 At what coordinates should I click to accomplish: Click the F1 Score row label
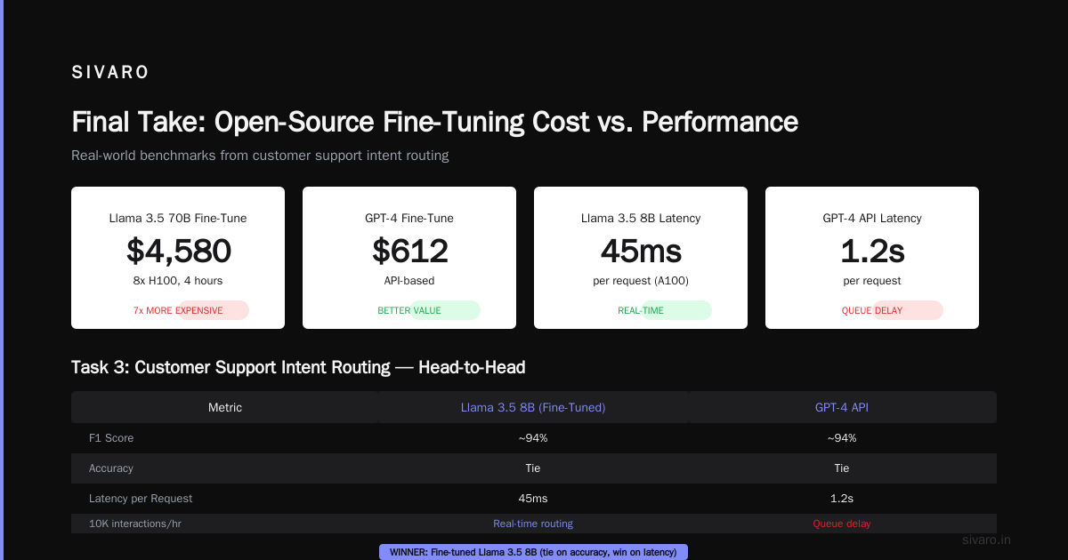point(111,438)
